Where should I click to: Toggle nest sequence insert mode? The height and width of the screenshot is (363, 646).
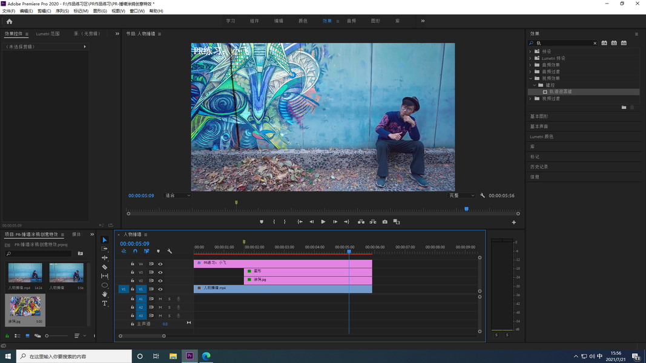coord(124,251)
